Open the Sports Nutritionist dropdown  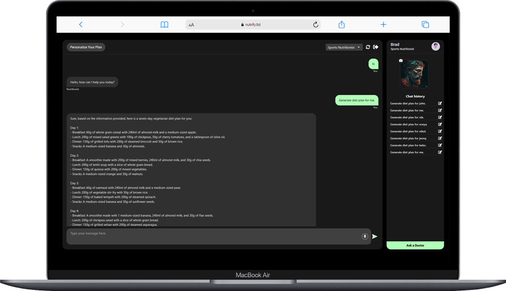point(344,47)
